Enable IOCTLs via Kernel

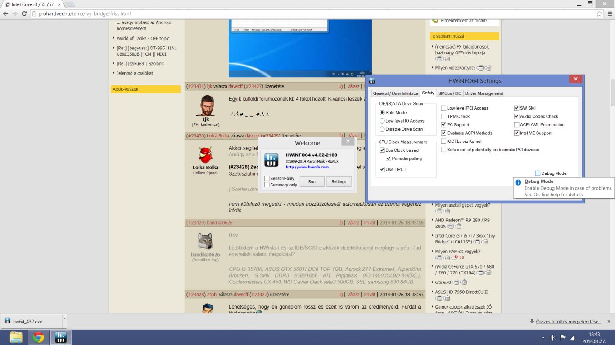pos(443,142)
